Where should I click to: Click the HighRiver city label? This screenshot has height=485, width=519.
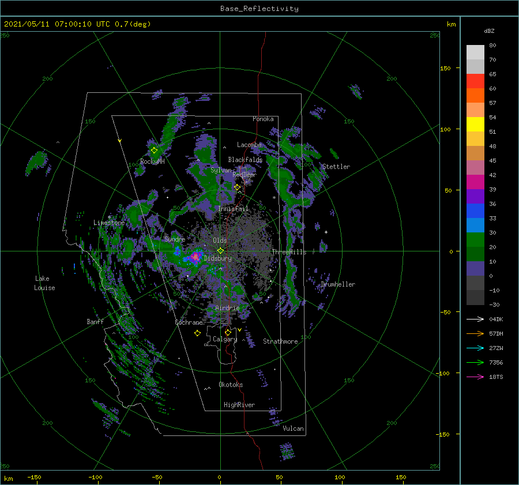(239, 405)
